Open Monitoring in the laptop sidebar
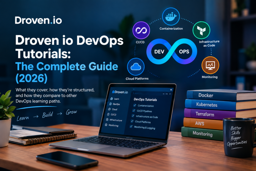The width and height of the screenshot is (256, 171). [112, 125]
